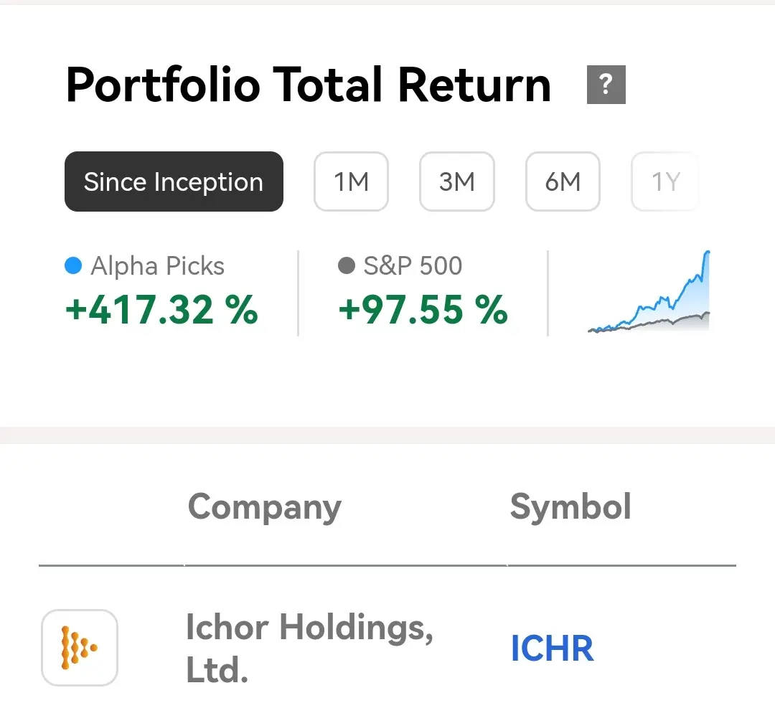
Task: Switch to the 1M time range
Action: coord(352,181)
